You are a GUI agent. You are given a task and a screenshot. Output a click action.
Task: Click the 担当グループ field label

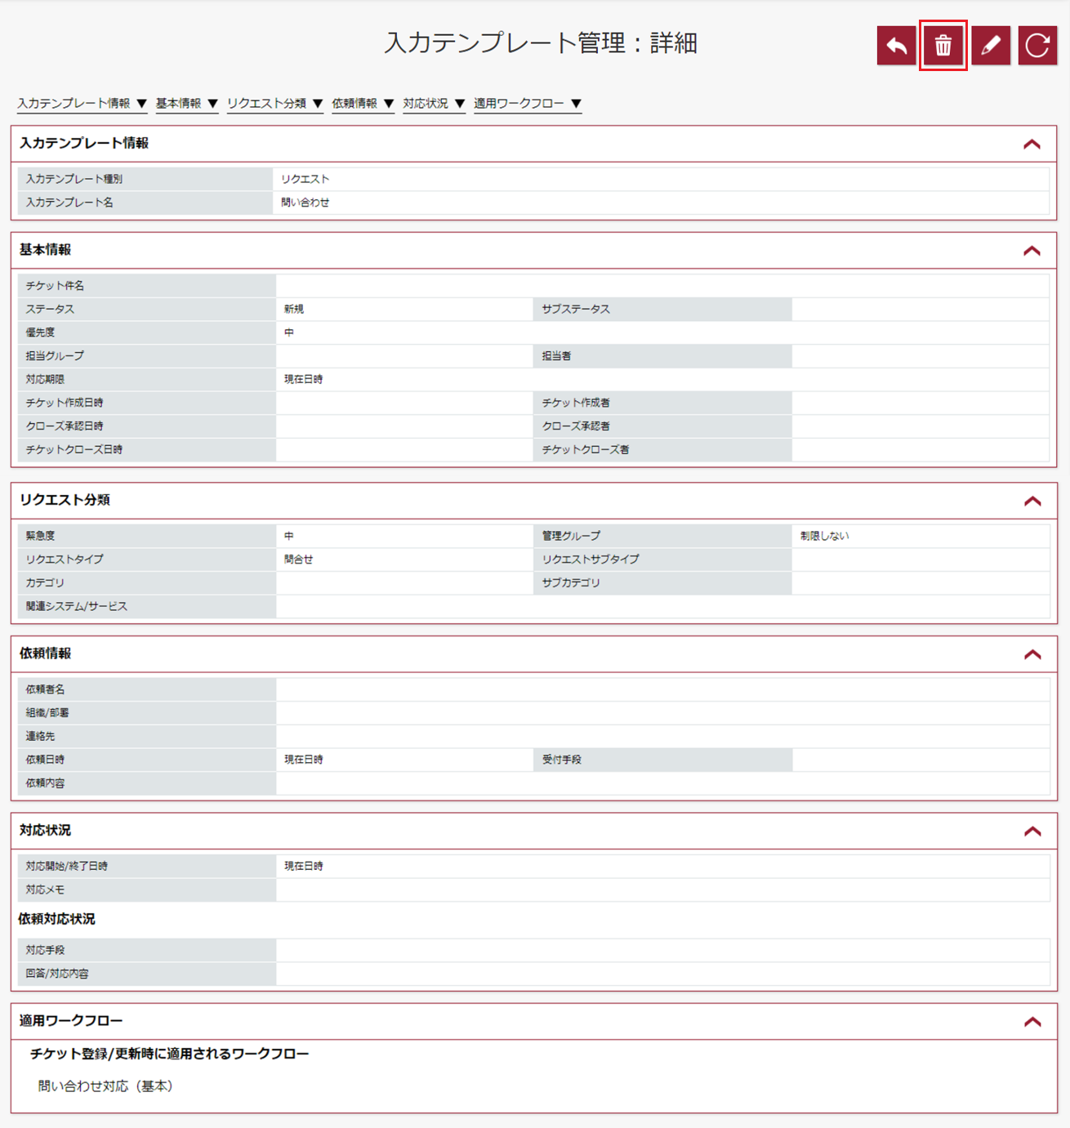[x=55, y=356]
